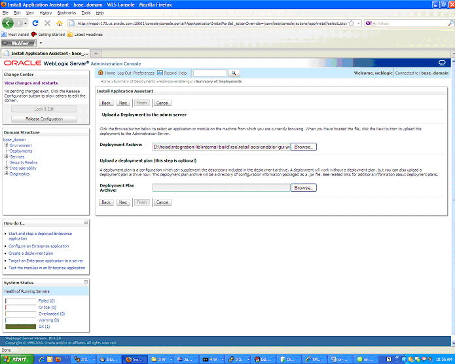Click the Release Configuration button
455x364 pixels.
point(44,118)
